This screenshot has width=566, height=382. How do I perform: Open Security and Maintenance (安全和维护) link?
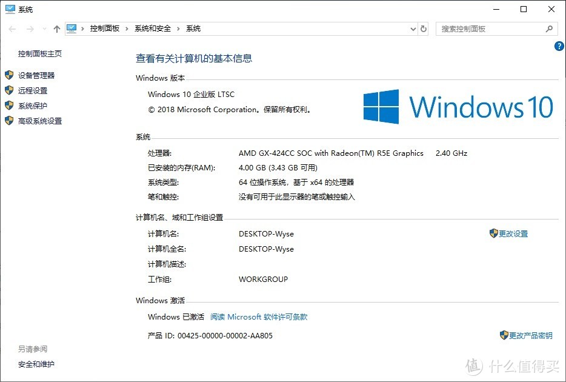(x=36, y=364)
